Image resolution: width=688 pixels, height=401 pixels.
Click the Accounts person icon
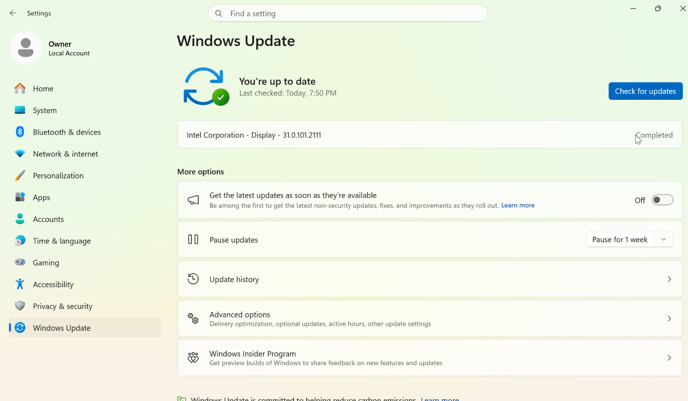coord(20,219)
